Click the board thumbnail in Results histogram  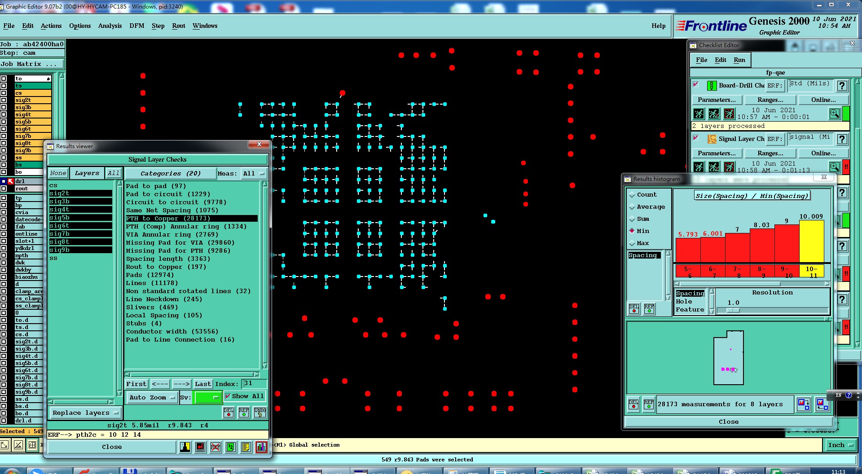(x=728, y=358)
